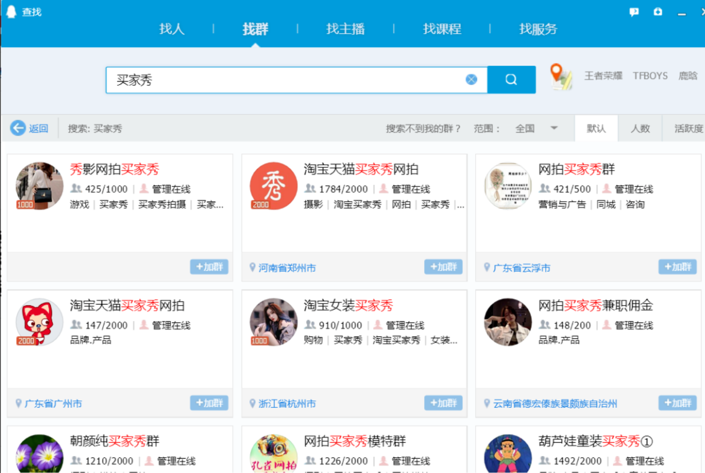This screenshot has height=473, width=705.
Task: Open 淘宝女装买家秀 group avatar
Action: point(274,322)
